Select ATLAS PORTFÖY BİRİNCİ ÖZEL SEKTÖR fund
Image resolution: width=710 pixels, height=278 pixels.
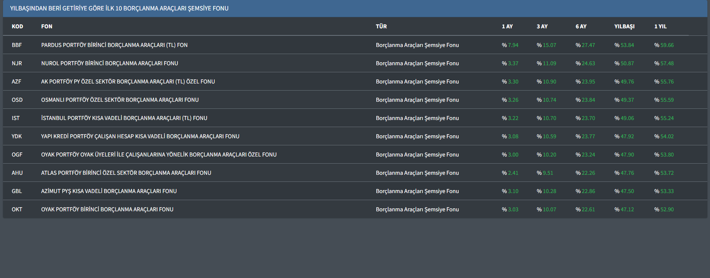[x=126, y=173]
